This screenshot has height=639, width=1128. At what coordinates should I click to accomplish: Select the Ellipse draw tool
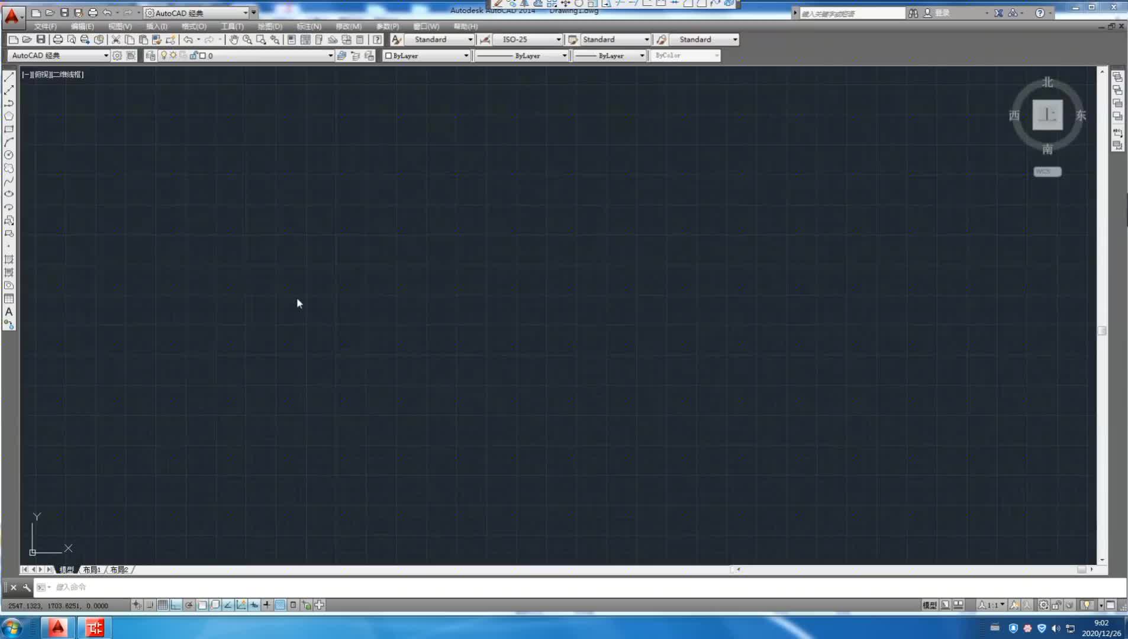(x=9, y=194)
